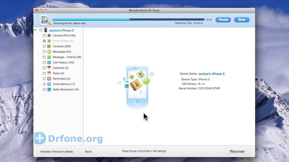
Task: Click the Device Type iPhone 5 text
Action: pyautogui.click(x=204, y=79)
